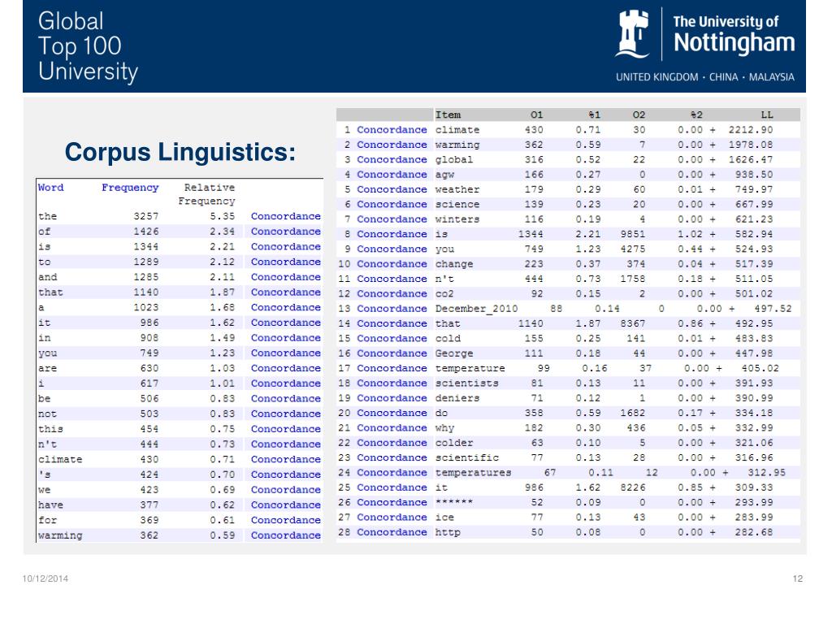Open Concordance link in row 6 'science'

pos(392,204)
